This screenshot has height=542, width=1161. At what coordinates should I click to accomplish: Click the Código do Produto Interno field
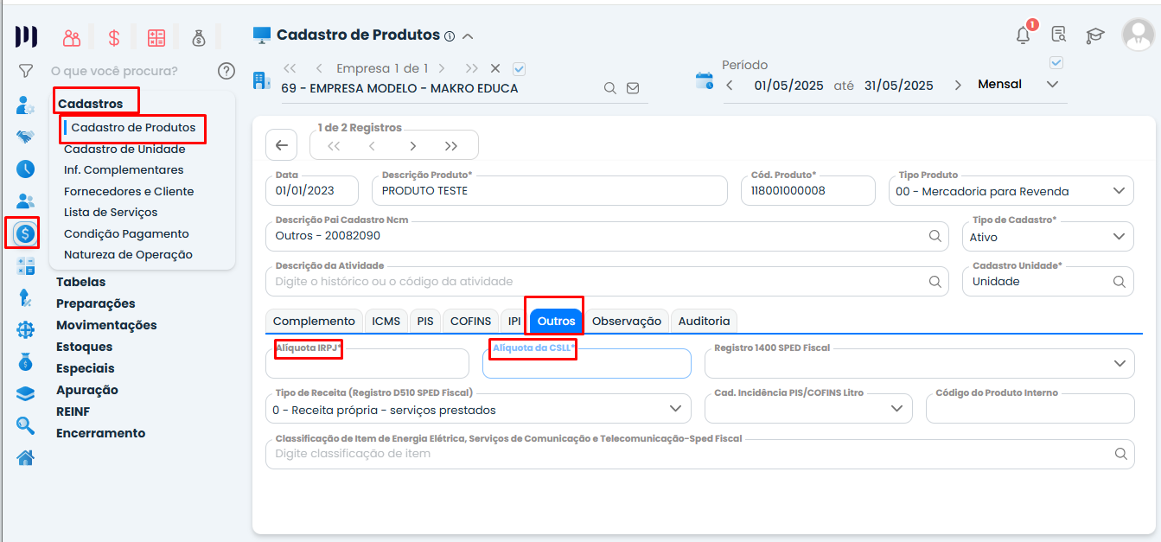[1030, 408]
